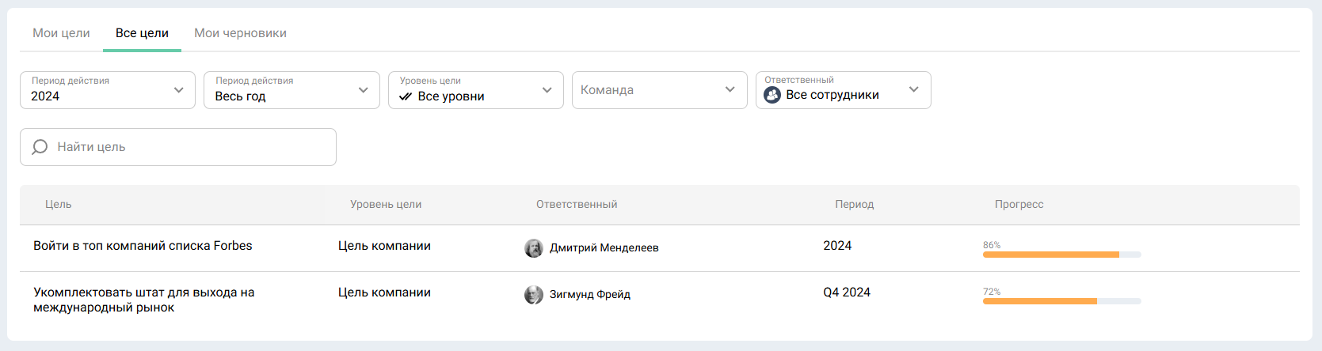Switch to the Мои цели tab
1322x351 pixels.
(61, 33)
